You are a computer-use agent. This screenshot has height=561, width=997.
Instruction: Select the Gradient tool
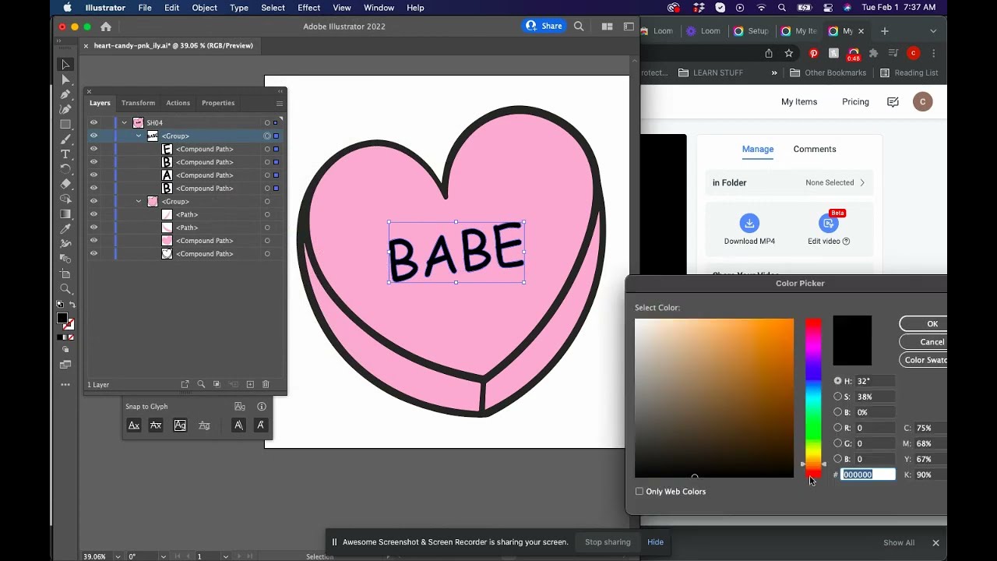coord(65,214)
